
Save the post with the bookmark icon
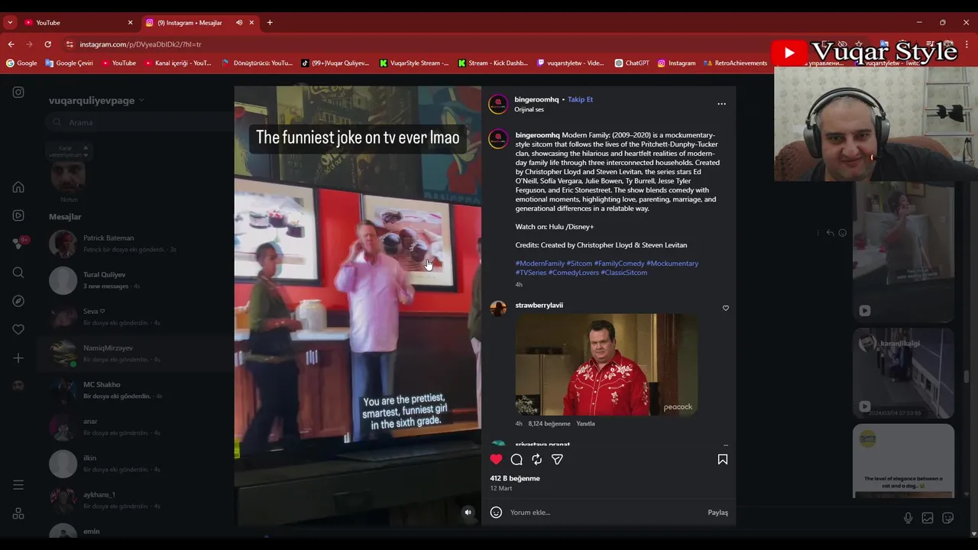coord(723,459)
